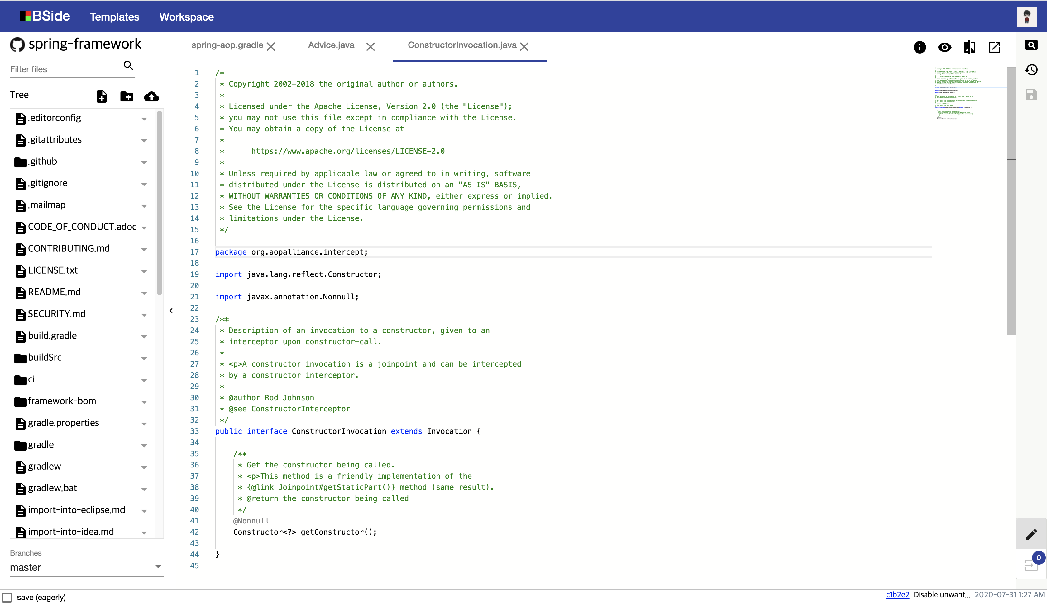Open the history clock icon

1031,70
